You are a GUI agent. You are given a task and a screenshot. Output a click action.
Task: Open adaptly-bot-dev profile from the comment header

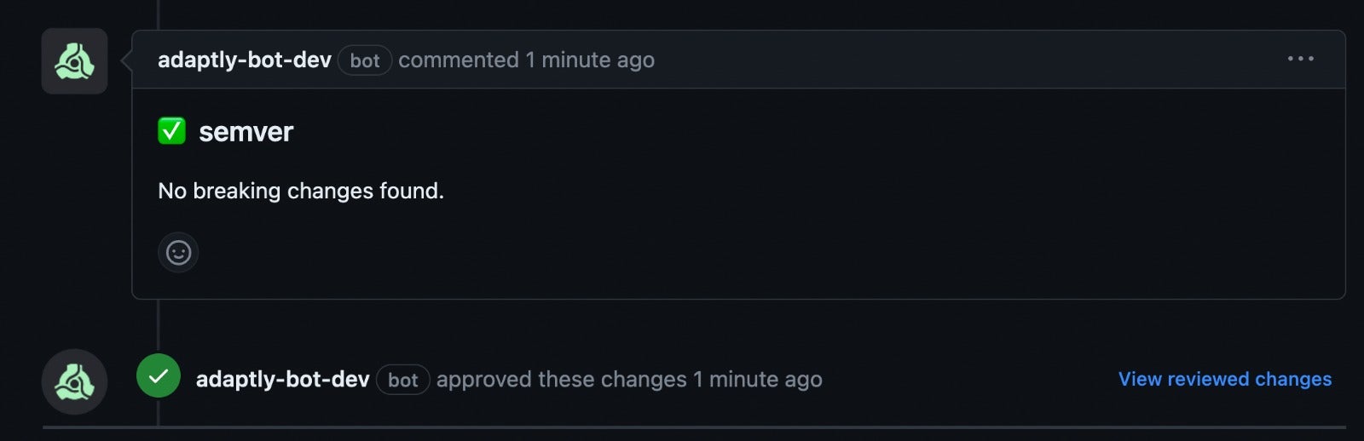pos(244,60)
